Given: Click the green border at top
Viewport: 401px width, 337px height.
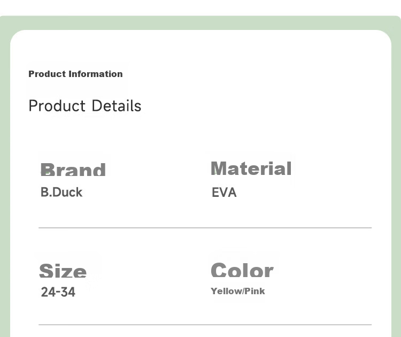Looking at the screenshot, I should (x=200, y=23).
